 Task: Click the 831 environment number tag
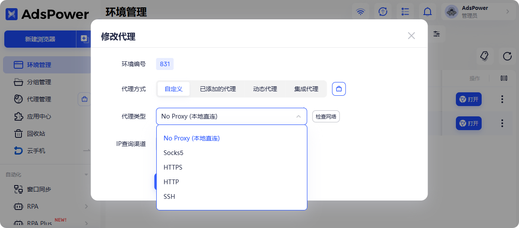[x=165, y=64]
